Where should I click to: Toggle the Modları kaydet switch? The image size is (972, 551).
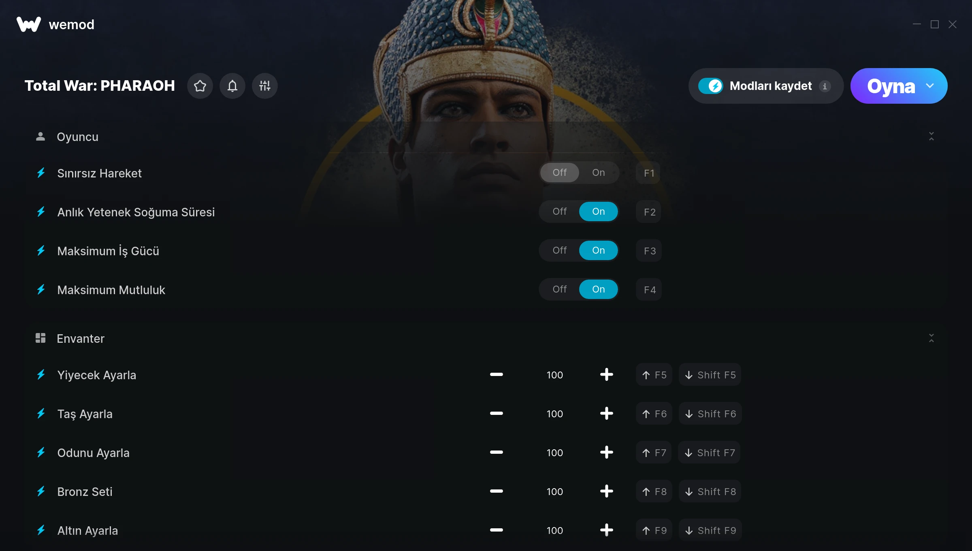pos(710,86)
